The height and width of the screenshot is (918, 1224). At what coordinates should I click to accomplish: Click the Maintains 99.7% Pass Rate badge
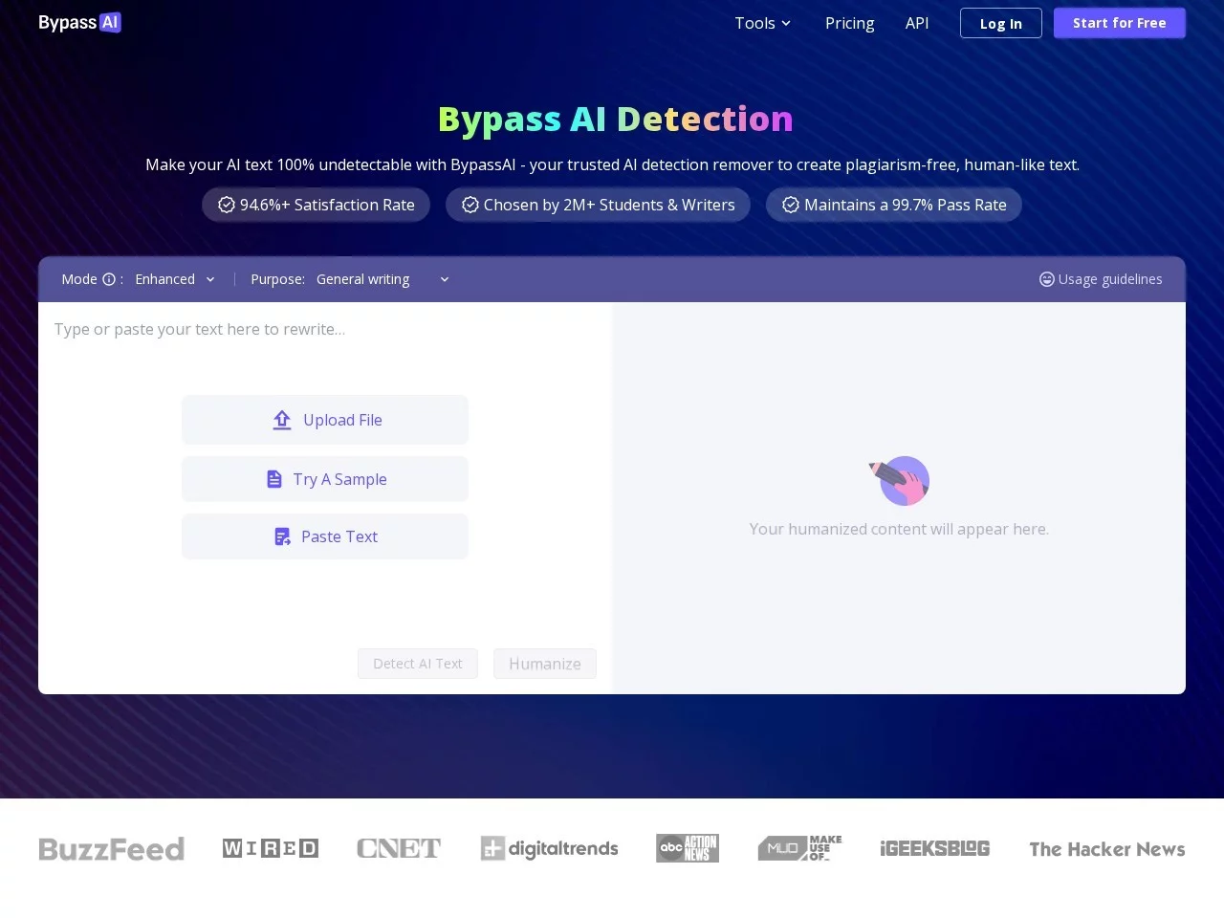point(893,204)
